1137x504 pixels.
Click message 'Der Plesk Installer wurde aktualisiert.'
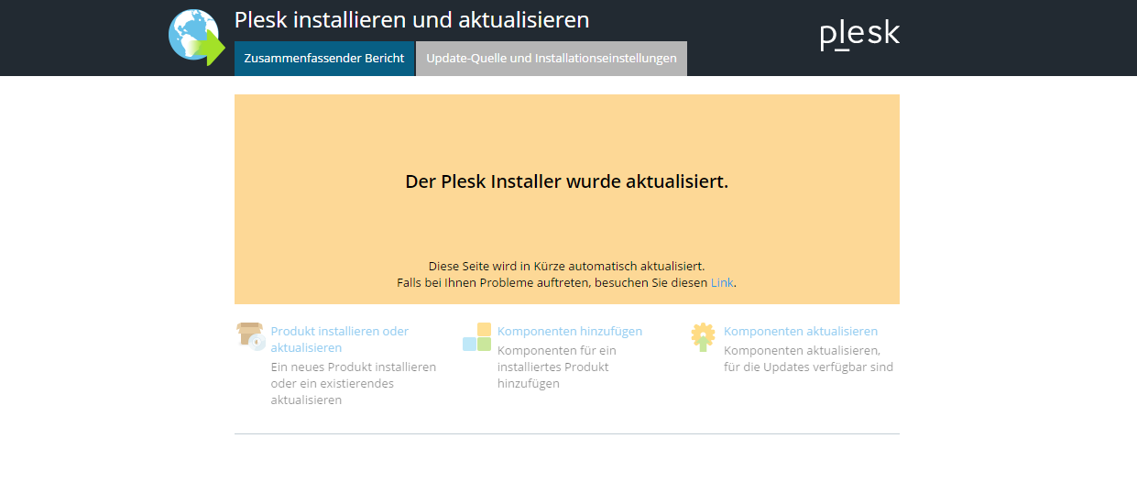(x=567, y=181)
